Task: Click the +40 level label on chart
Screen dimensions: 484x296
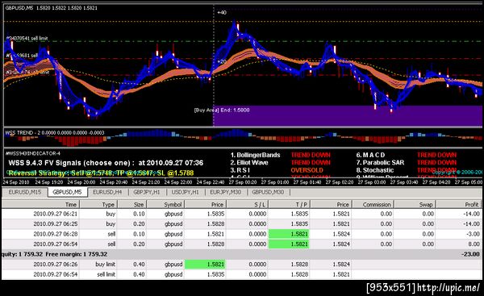Action: click(222, 12)
